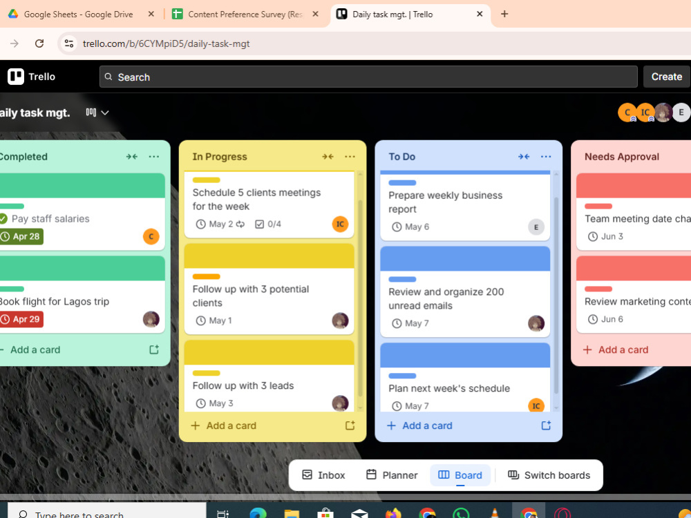
Task: Click member photo on Review and organize 200 emails card
Action: [x=536, y=323]
